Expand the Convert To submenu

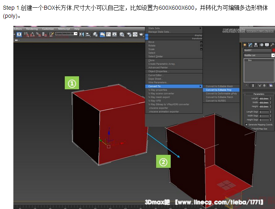[x=174, y=86]
